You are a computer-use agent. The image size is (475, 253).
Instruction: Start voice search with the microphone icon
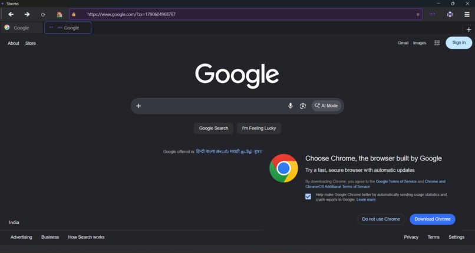click(x=290, y=106)
